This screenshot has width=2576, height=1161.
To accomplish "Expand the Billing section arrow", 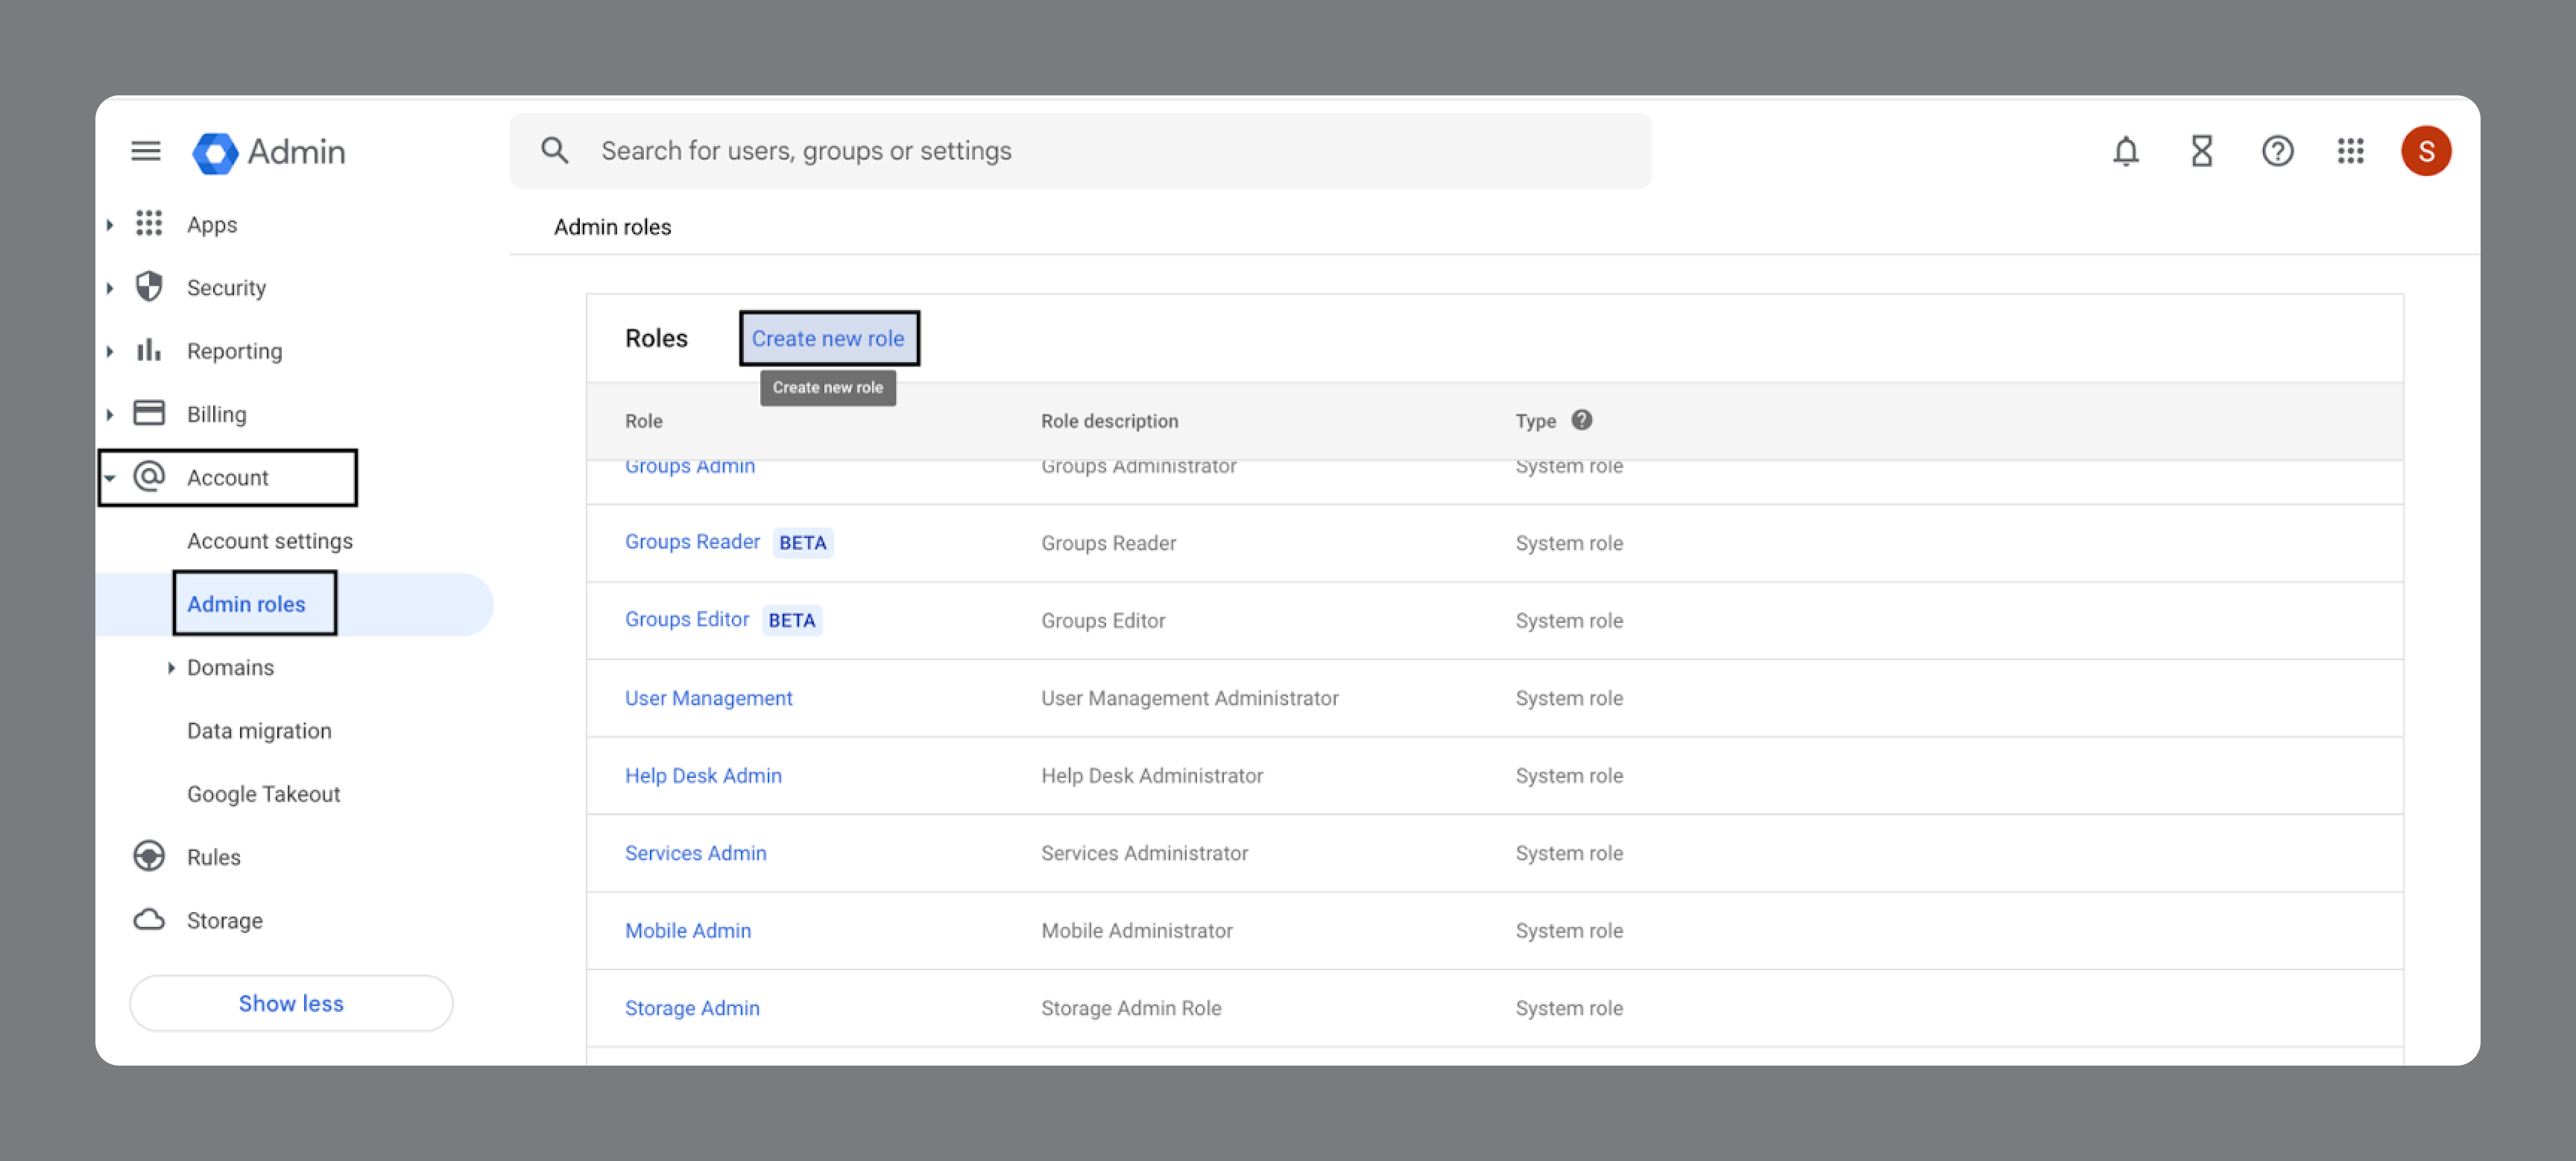I will tap(110, 414).
